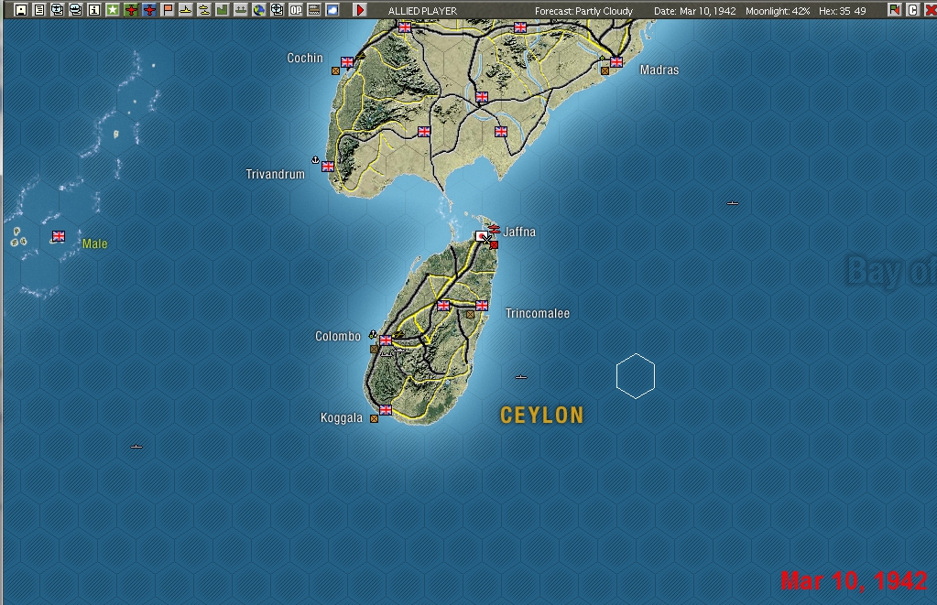This screenshot has height=605, width=937.
Task: Open the list screen document icon
Action: click(x=39, y=8)
